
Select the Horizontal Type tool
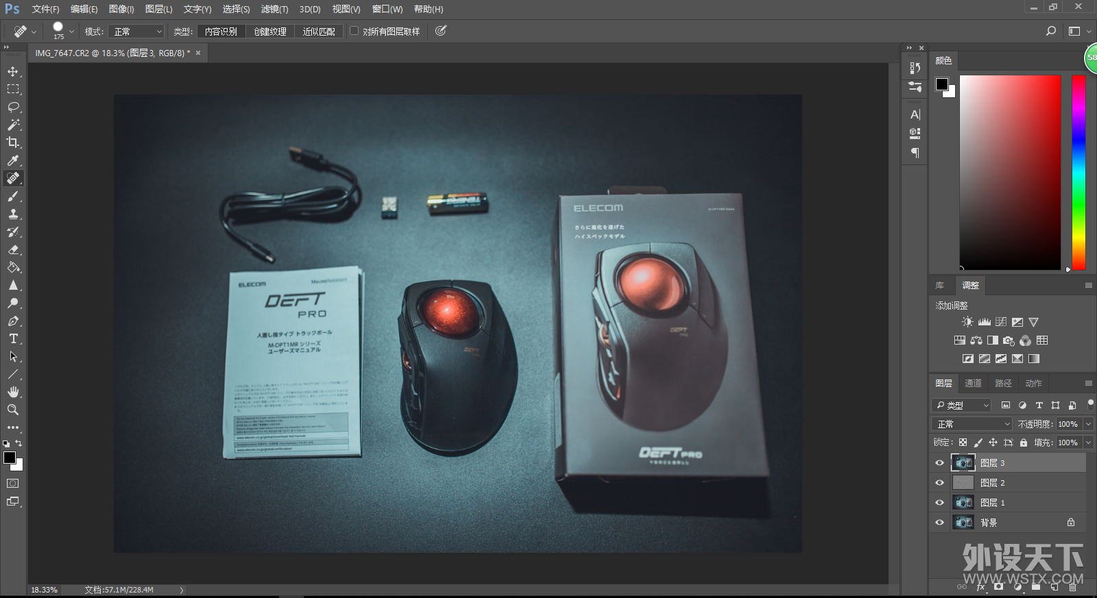(13, 339)
